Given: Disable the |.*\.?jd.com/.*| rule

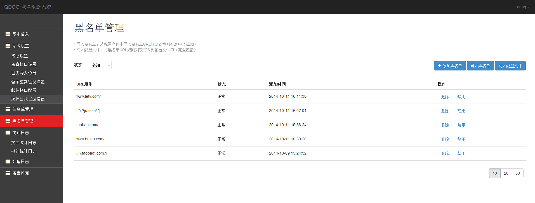Looking at the screenshot, I should coord(461,111).
